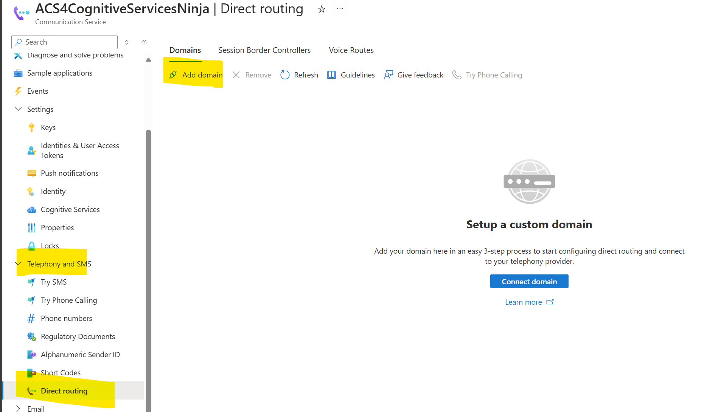Click the Try Phone Calling sidebar icon
Screen dimensions: 707x412
pyautogui.click(x=31, y=300)
